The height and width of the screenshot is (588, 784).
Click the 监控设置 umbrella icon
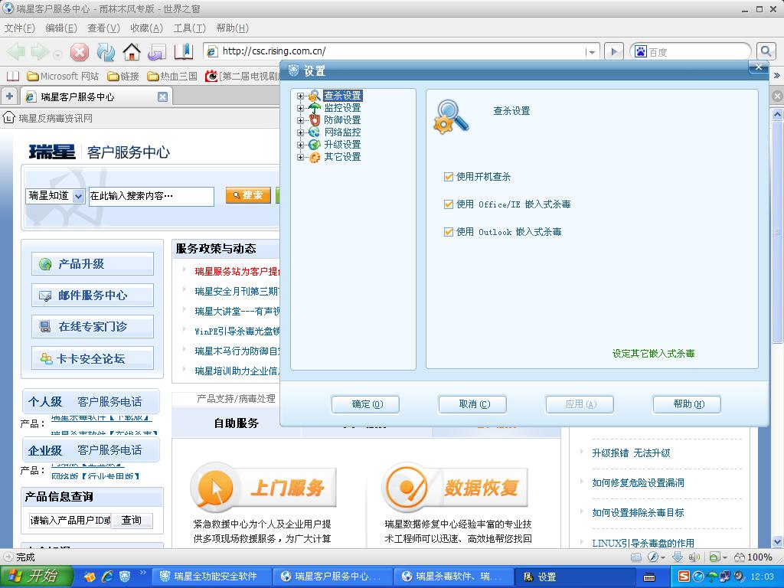[x=315, y=107]
